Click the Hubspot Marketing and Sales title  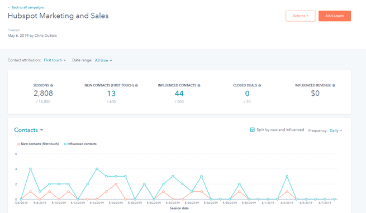point(58,16)
